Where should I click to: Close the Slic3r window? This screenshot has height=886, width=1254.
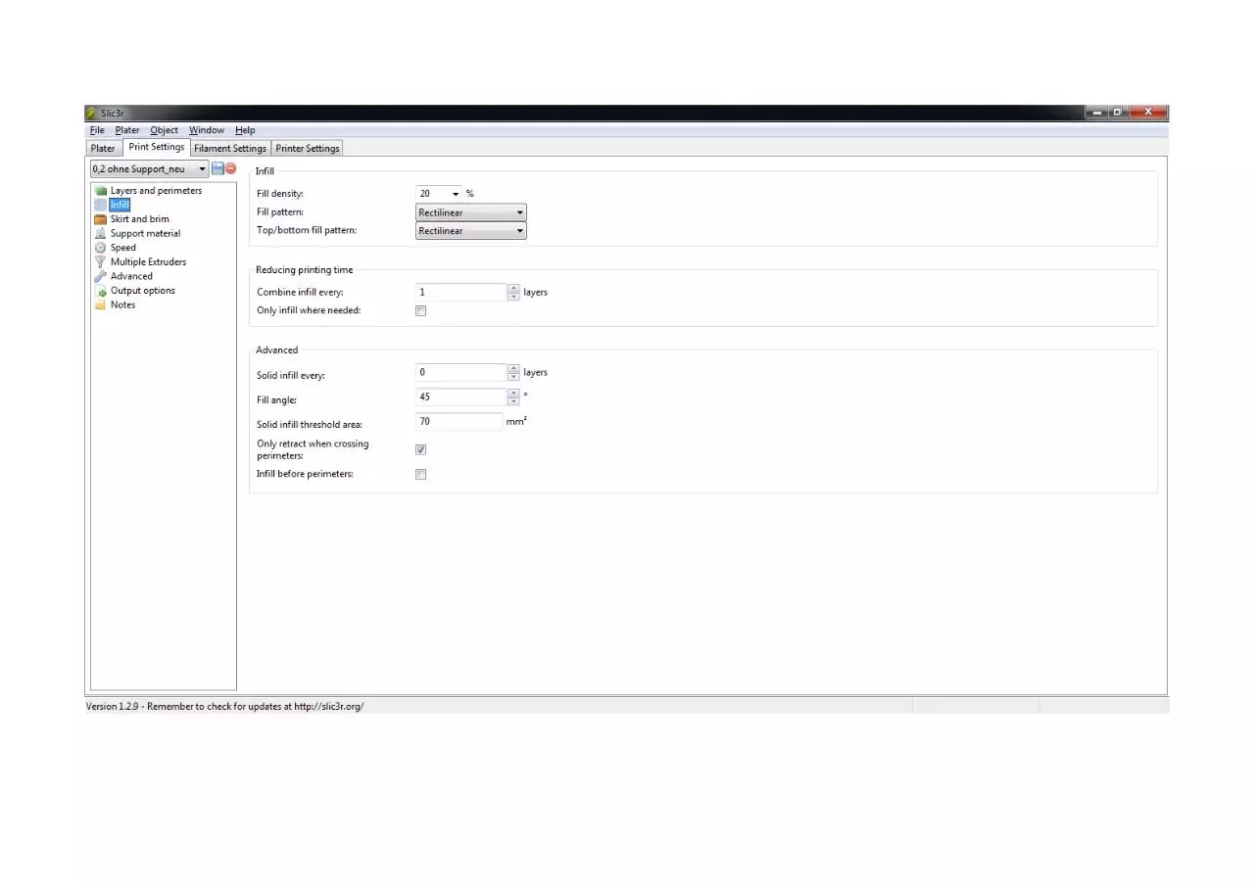(1148, 113)
